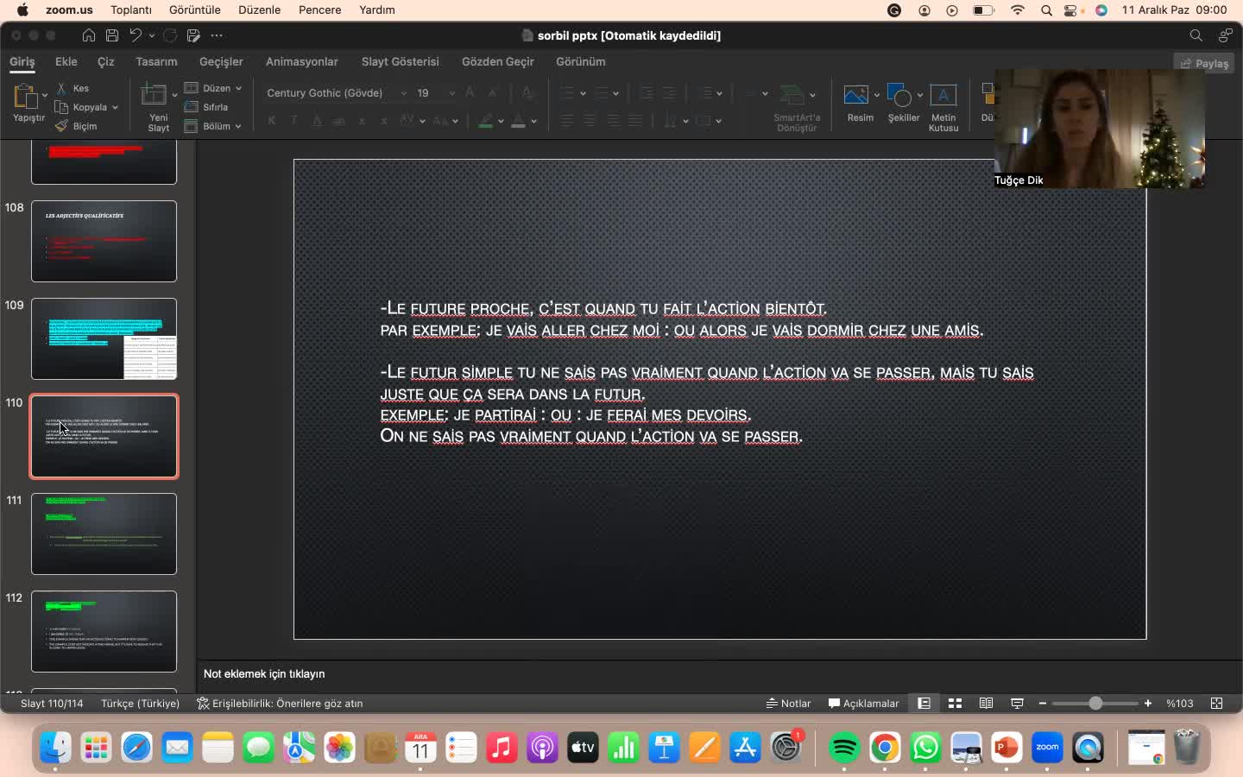Zoom in with the plus button
Screen dimensions: 1243x777
click(1148, 704)
